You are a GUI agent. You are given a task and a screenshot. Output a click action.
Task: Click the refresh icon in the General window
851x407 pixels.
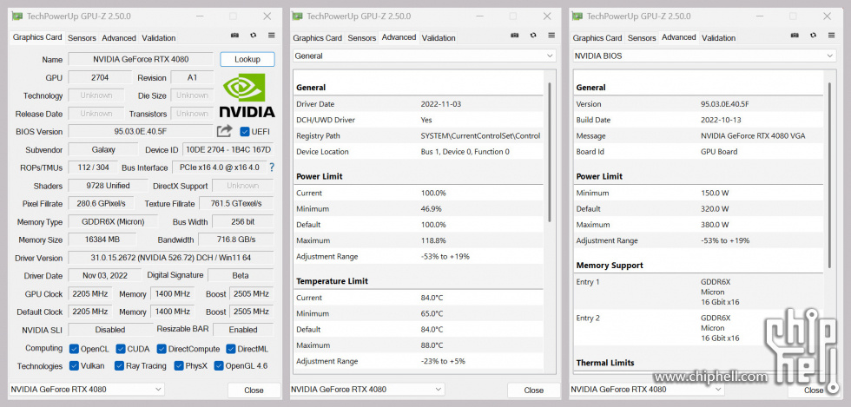[533, 36]
